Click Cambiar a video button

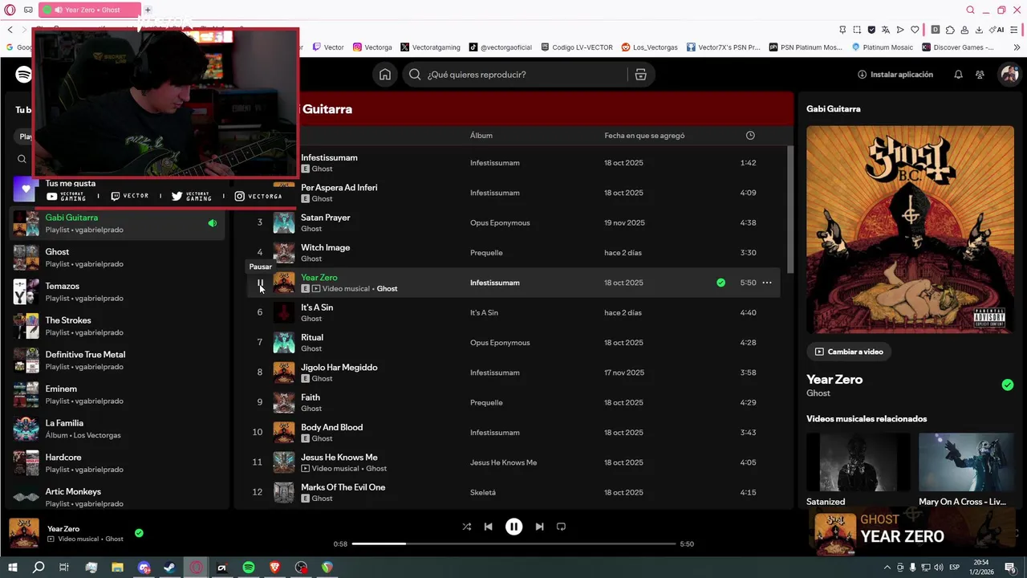849,352
